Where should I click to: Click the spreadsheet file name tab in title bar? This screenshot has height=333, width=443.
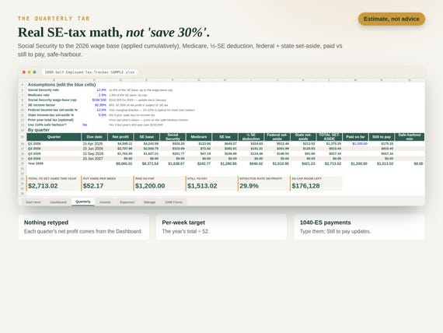point(89,72)
